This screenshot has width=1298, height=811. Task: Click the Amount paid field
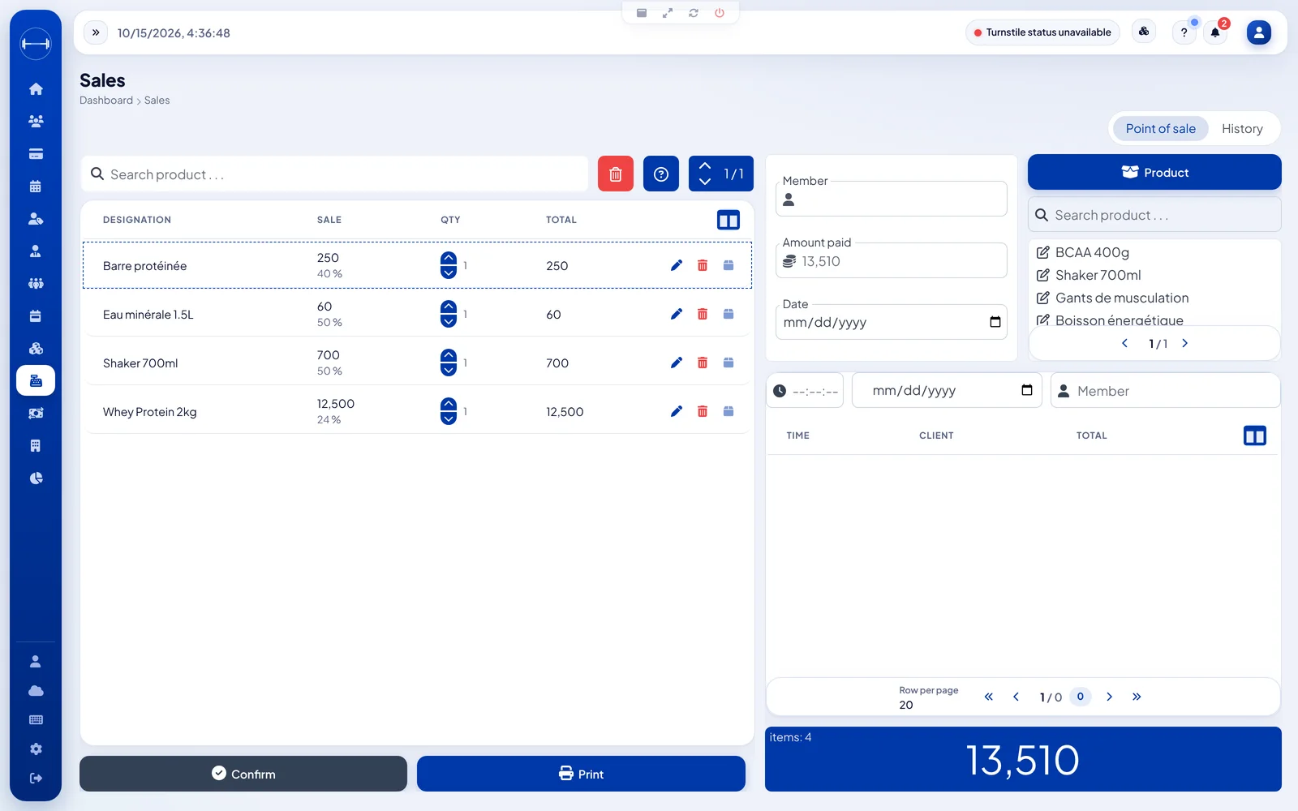point(891,260)
